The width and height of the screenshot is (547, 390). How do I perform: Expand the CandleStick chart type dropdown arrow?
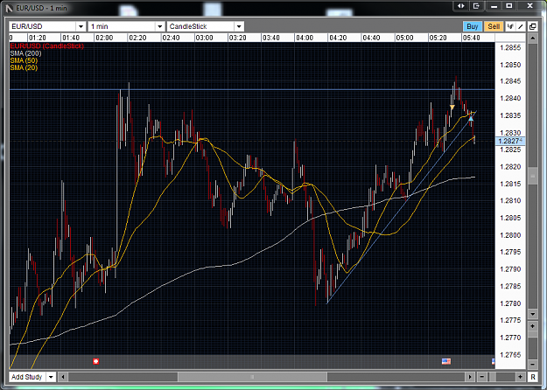coord(239,26)
